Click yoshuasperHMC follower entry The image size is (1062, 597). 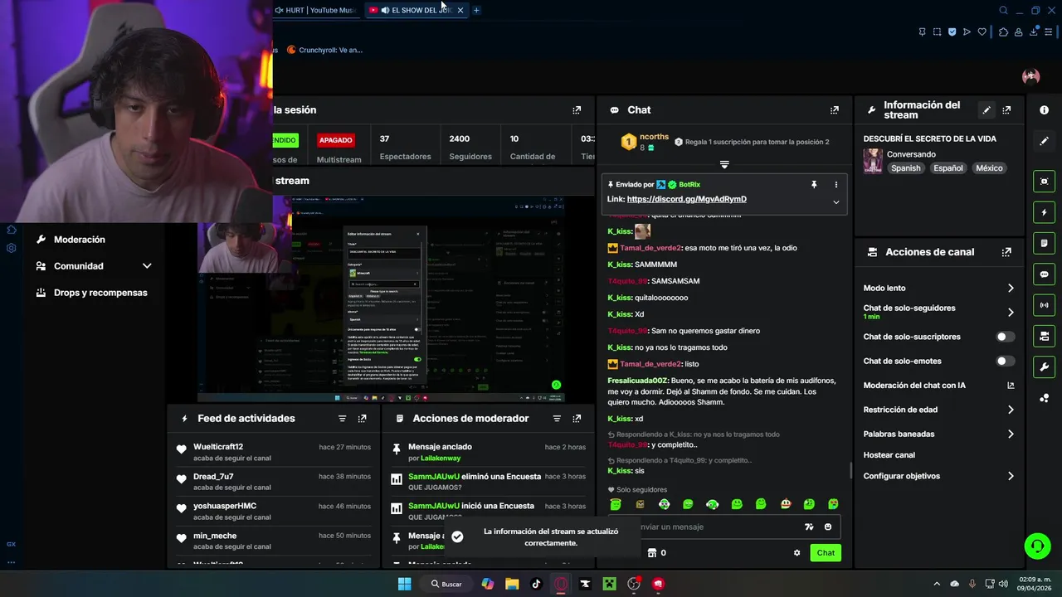225,506
